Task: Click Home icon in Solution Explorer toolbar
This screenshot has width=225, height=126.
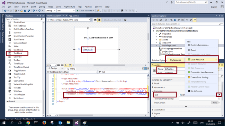Action: [161, 20]
